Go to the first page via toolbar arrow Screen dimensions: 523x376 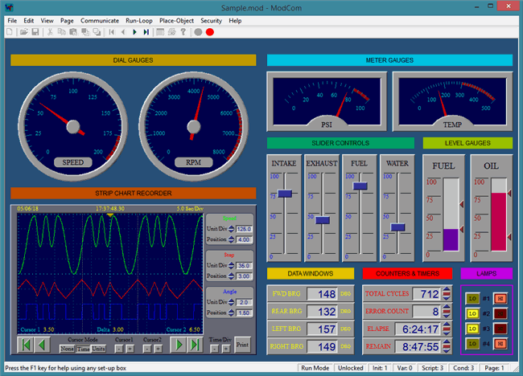pyautogui.click(x=112, y=32)
